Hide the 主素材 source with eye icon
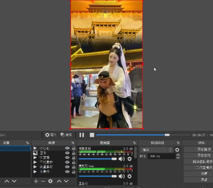 [x=67, y=172]
